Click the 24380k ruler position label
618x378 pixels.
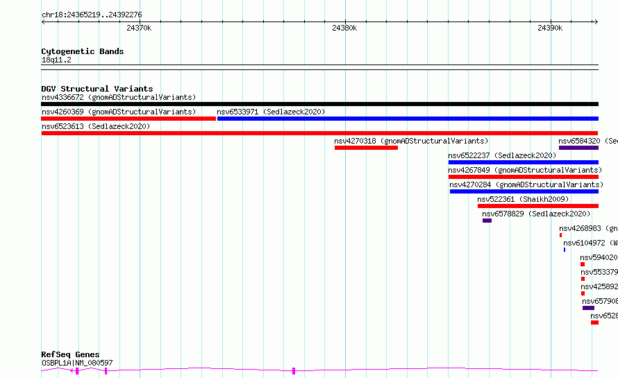coord(344,28)
